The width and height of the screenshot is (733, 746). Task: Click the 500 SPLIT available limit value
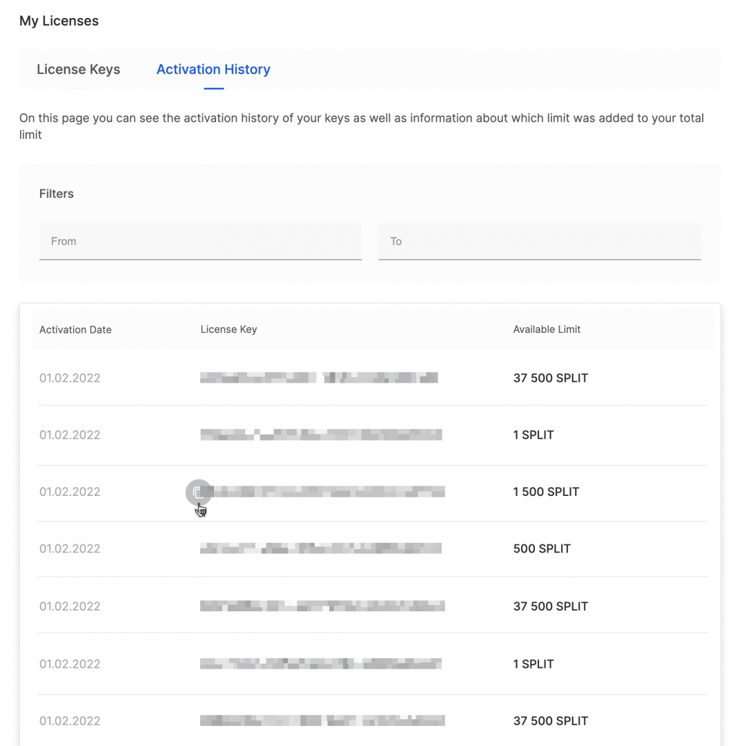(542, 548)
